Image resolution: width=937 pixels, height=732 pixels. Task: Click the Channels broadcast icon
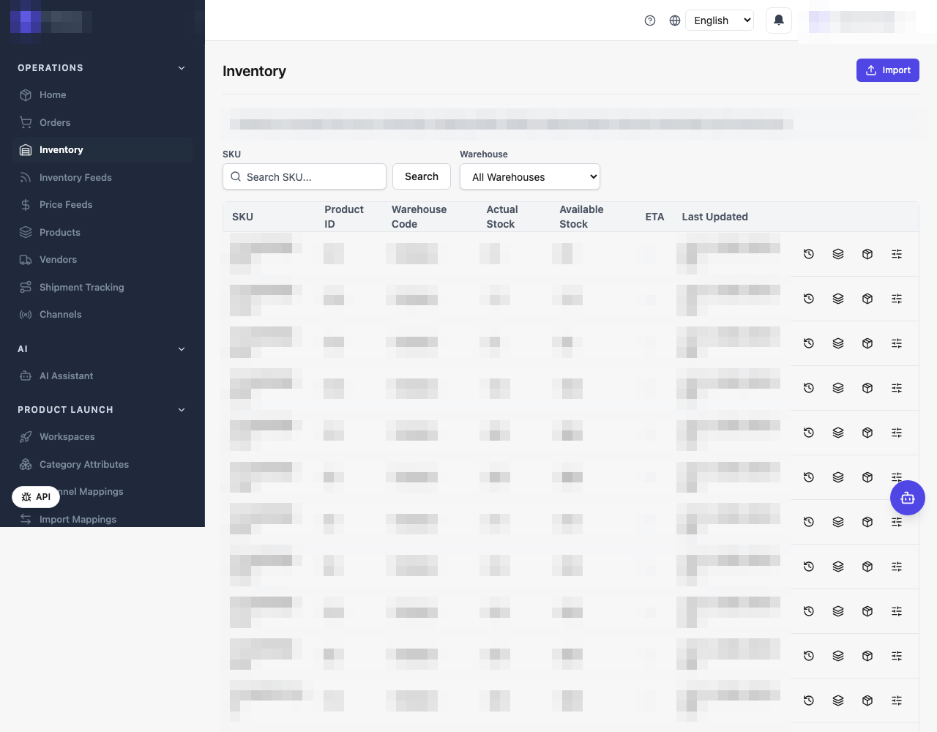point(26,315)
